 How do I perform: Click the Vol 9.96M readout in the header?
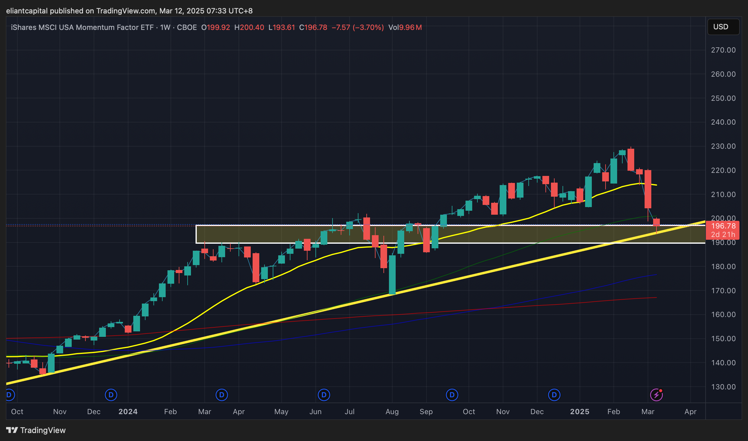point(405,27)
